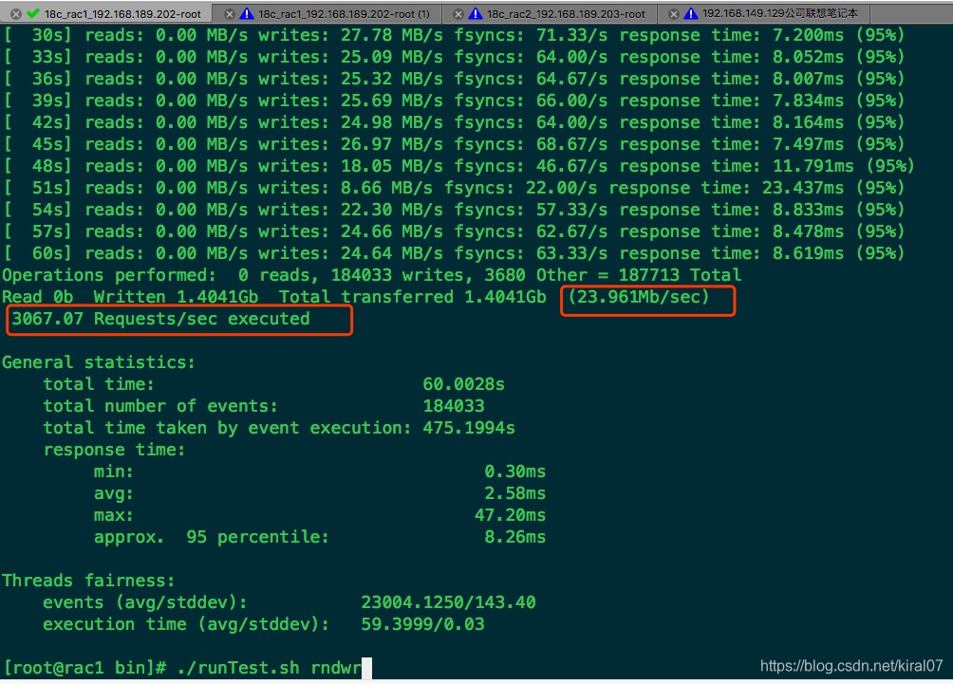This screenshot has width=953, height=684.
Task: Close the 18c_rac1 root (1) tab
Action: [229, 13]
